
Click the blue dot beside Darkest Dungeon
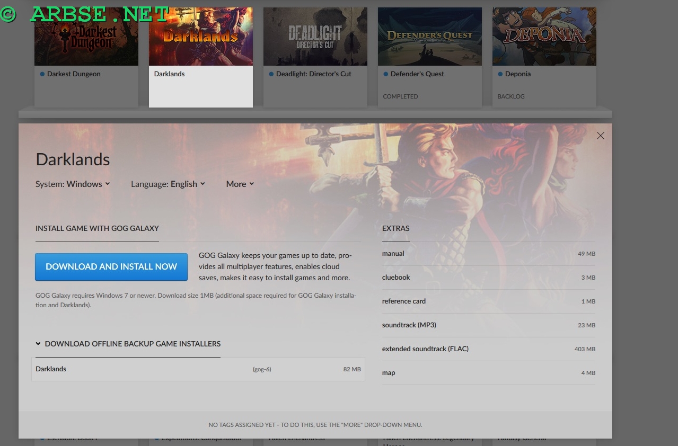42,74
